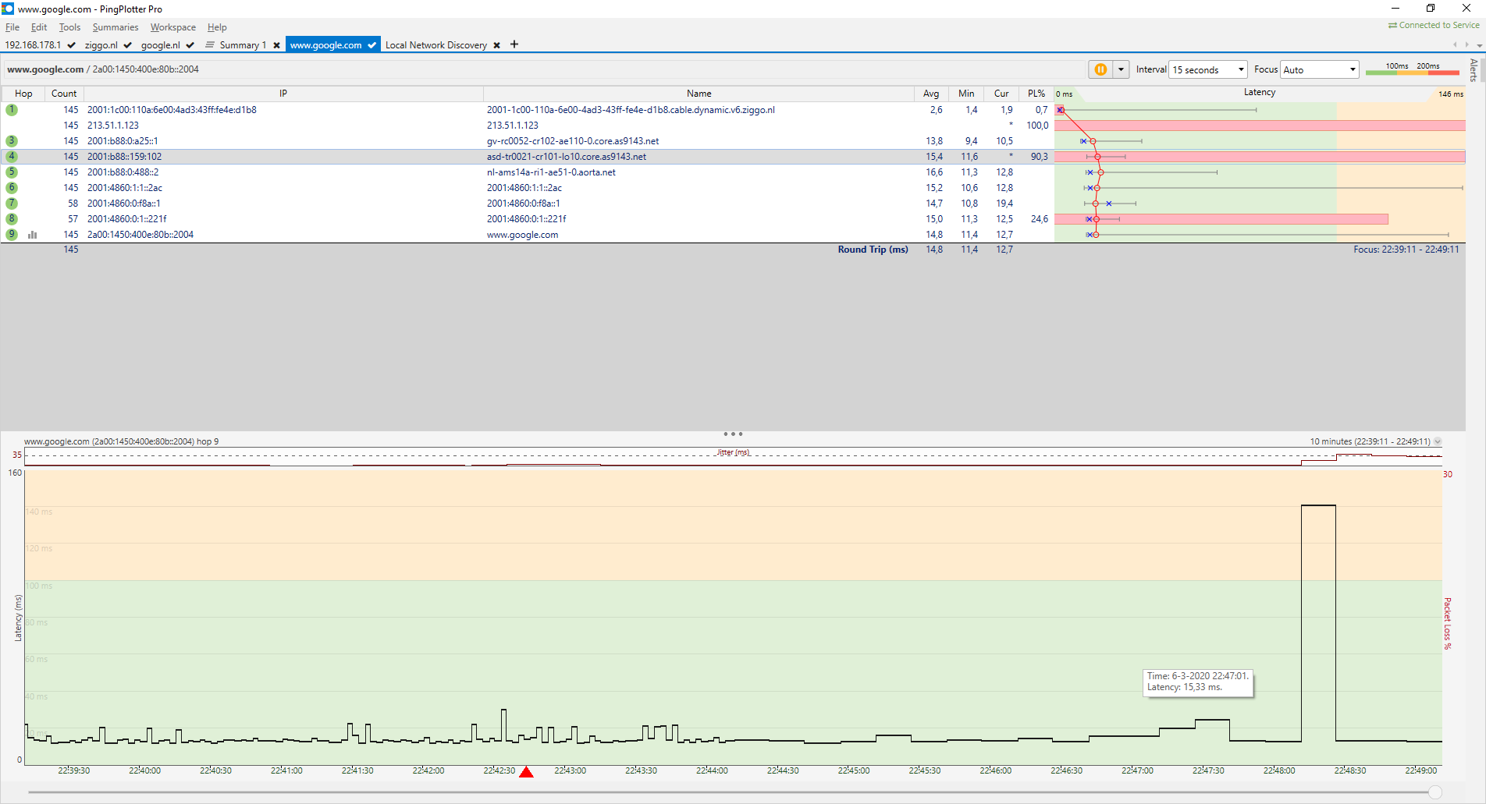The image size is (1486, 804).
Task: Click the red triangle timeline marker
Action: tap(526, 772)
